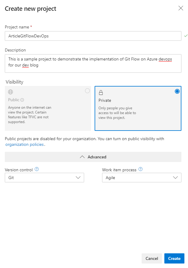188x268 pixels.
Task: Select the Public visibility radio button
Action: pos(87,91)
